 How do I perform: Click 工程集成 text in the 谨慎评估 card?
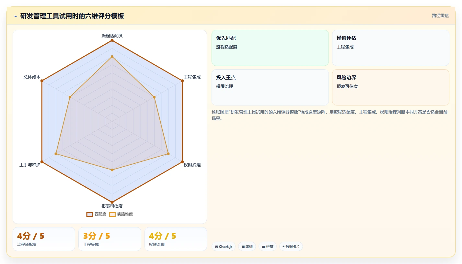[x=345, y=47]
